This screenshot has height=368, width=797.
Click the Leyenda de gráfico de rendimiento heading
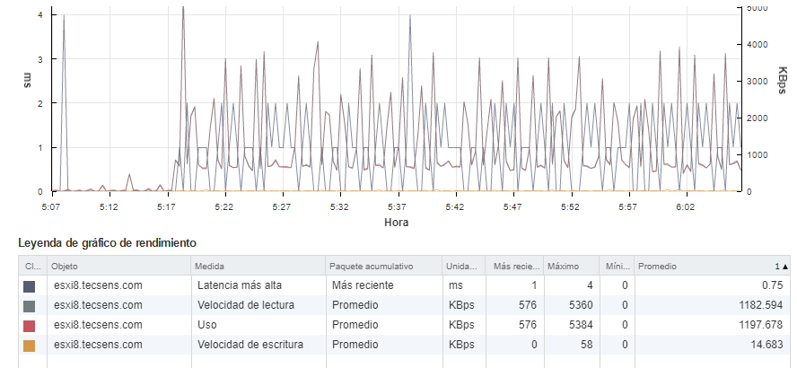107,243
